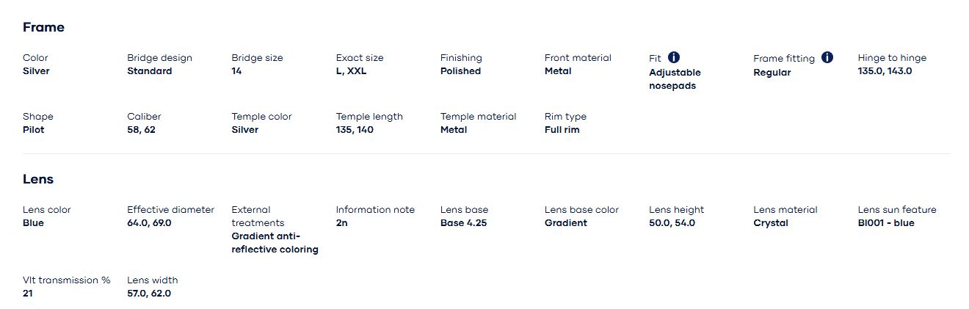Select the Crystal lens material value
This screenshot has height=309, width=969.
pos(771,223)
